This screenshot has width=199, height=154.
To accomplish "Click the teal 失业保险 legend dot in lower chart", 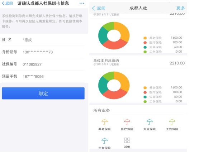I will pyautogui.click(x=145, y=97).
